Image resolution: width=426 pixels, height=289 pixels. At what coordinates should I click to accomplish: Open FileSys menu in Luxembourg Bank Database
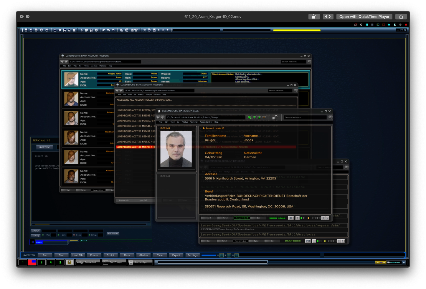click(185, 122)
